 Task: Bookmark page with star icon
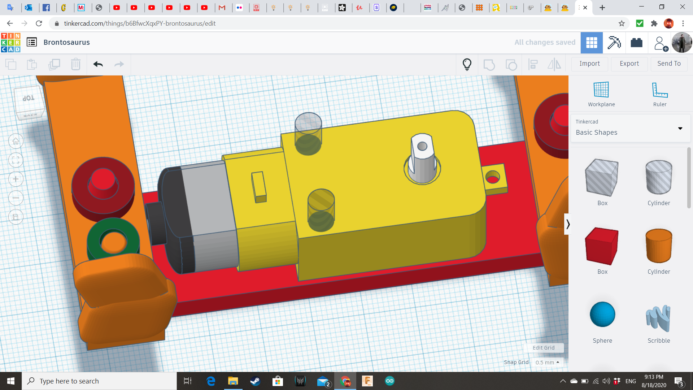[622, 23]
